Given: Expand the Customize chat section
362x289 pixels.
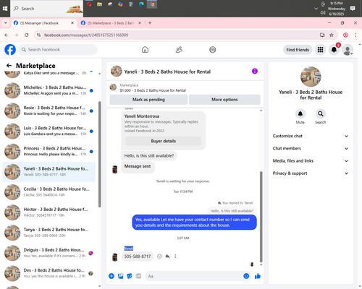Looking at the screenshot, I should (311, 136).
